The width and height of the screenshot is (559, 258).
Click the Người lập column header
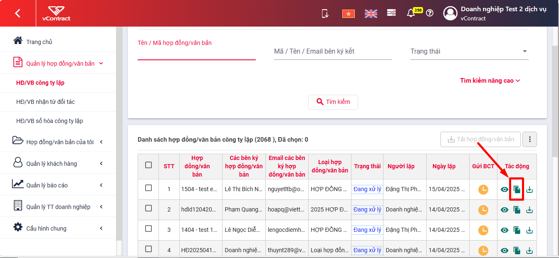401,166
